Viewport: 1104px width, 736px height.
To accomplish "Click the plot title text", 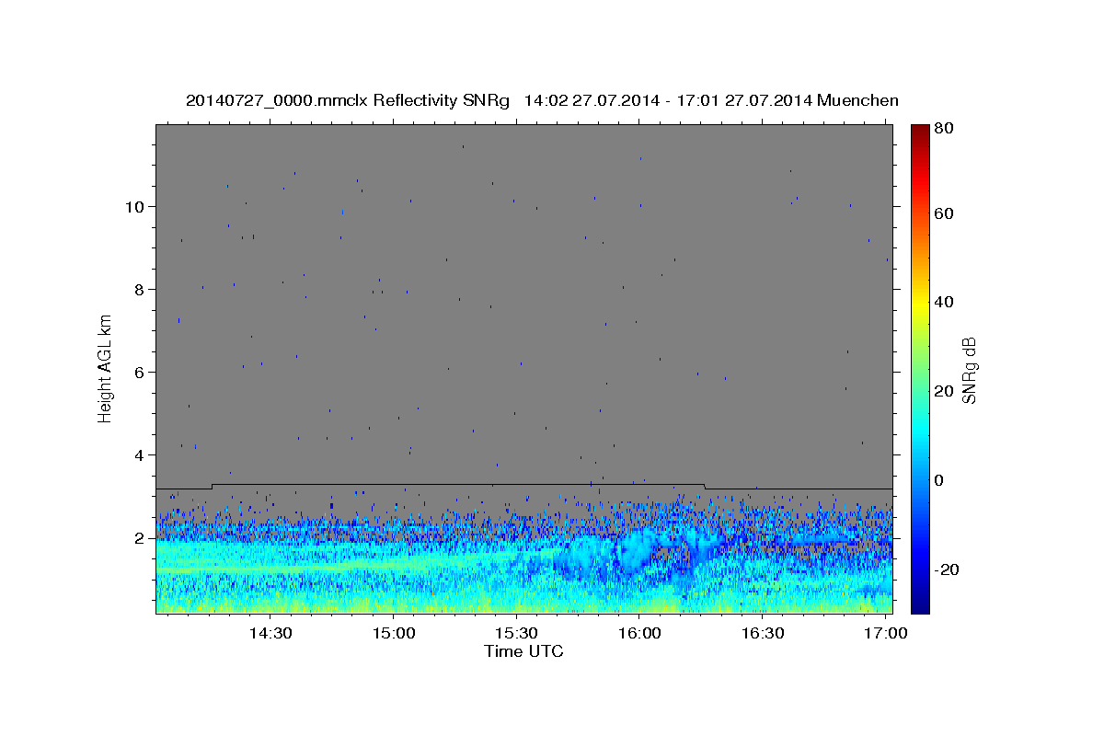I will coord(542,100).
